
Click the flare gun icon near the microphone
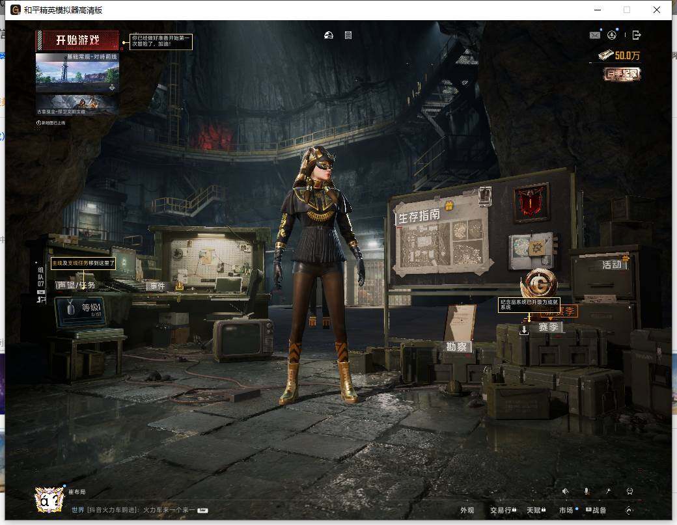click(x=609, y=491)
